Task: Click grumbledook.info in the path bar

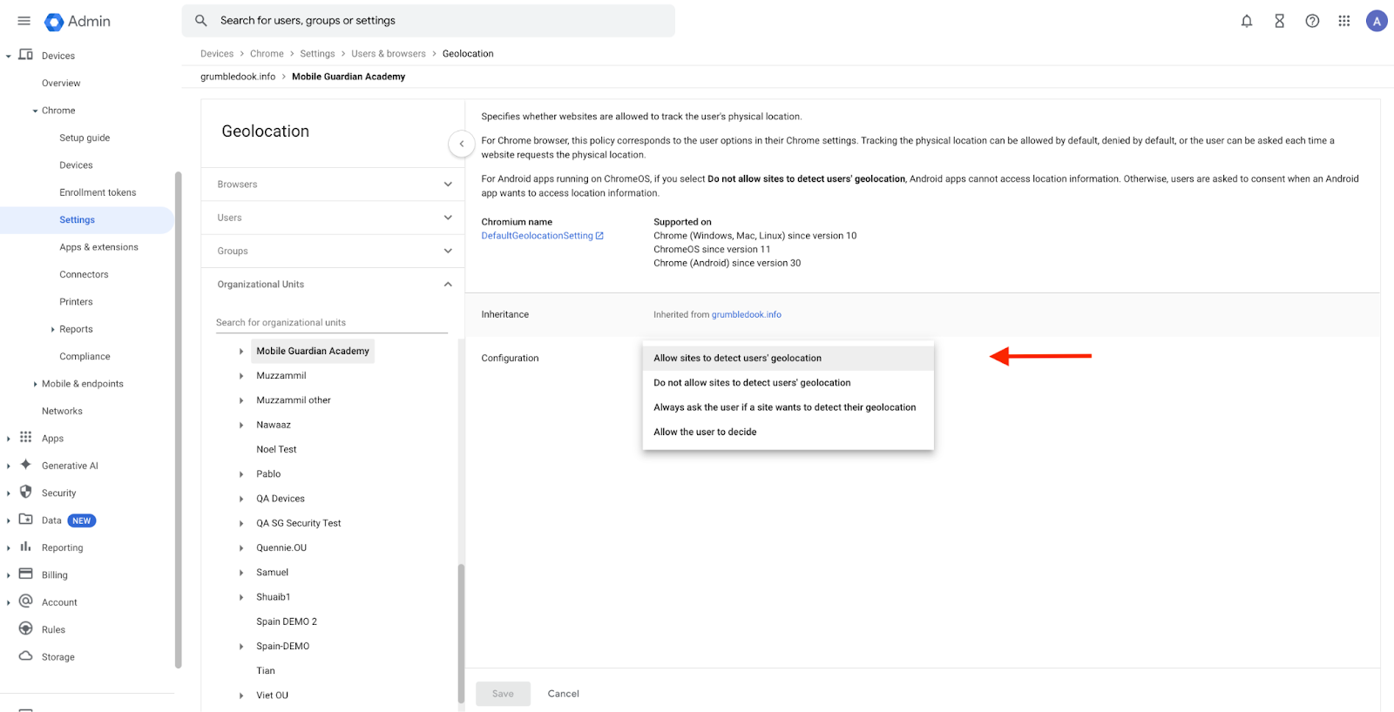Action: point(238,77)
